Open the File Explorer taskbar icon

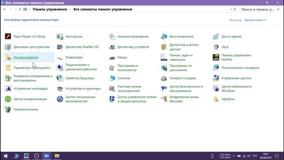(x=57, y=156)
